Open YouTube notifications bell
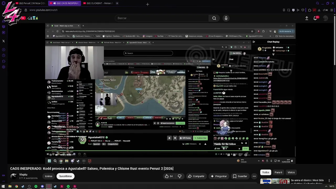 click(315, 18)
